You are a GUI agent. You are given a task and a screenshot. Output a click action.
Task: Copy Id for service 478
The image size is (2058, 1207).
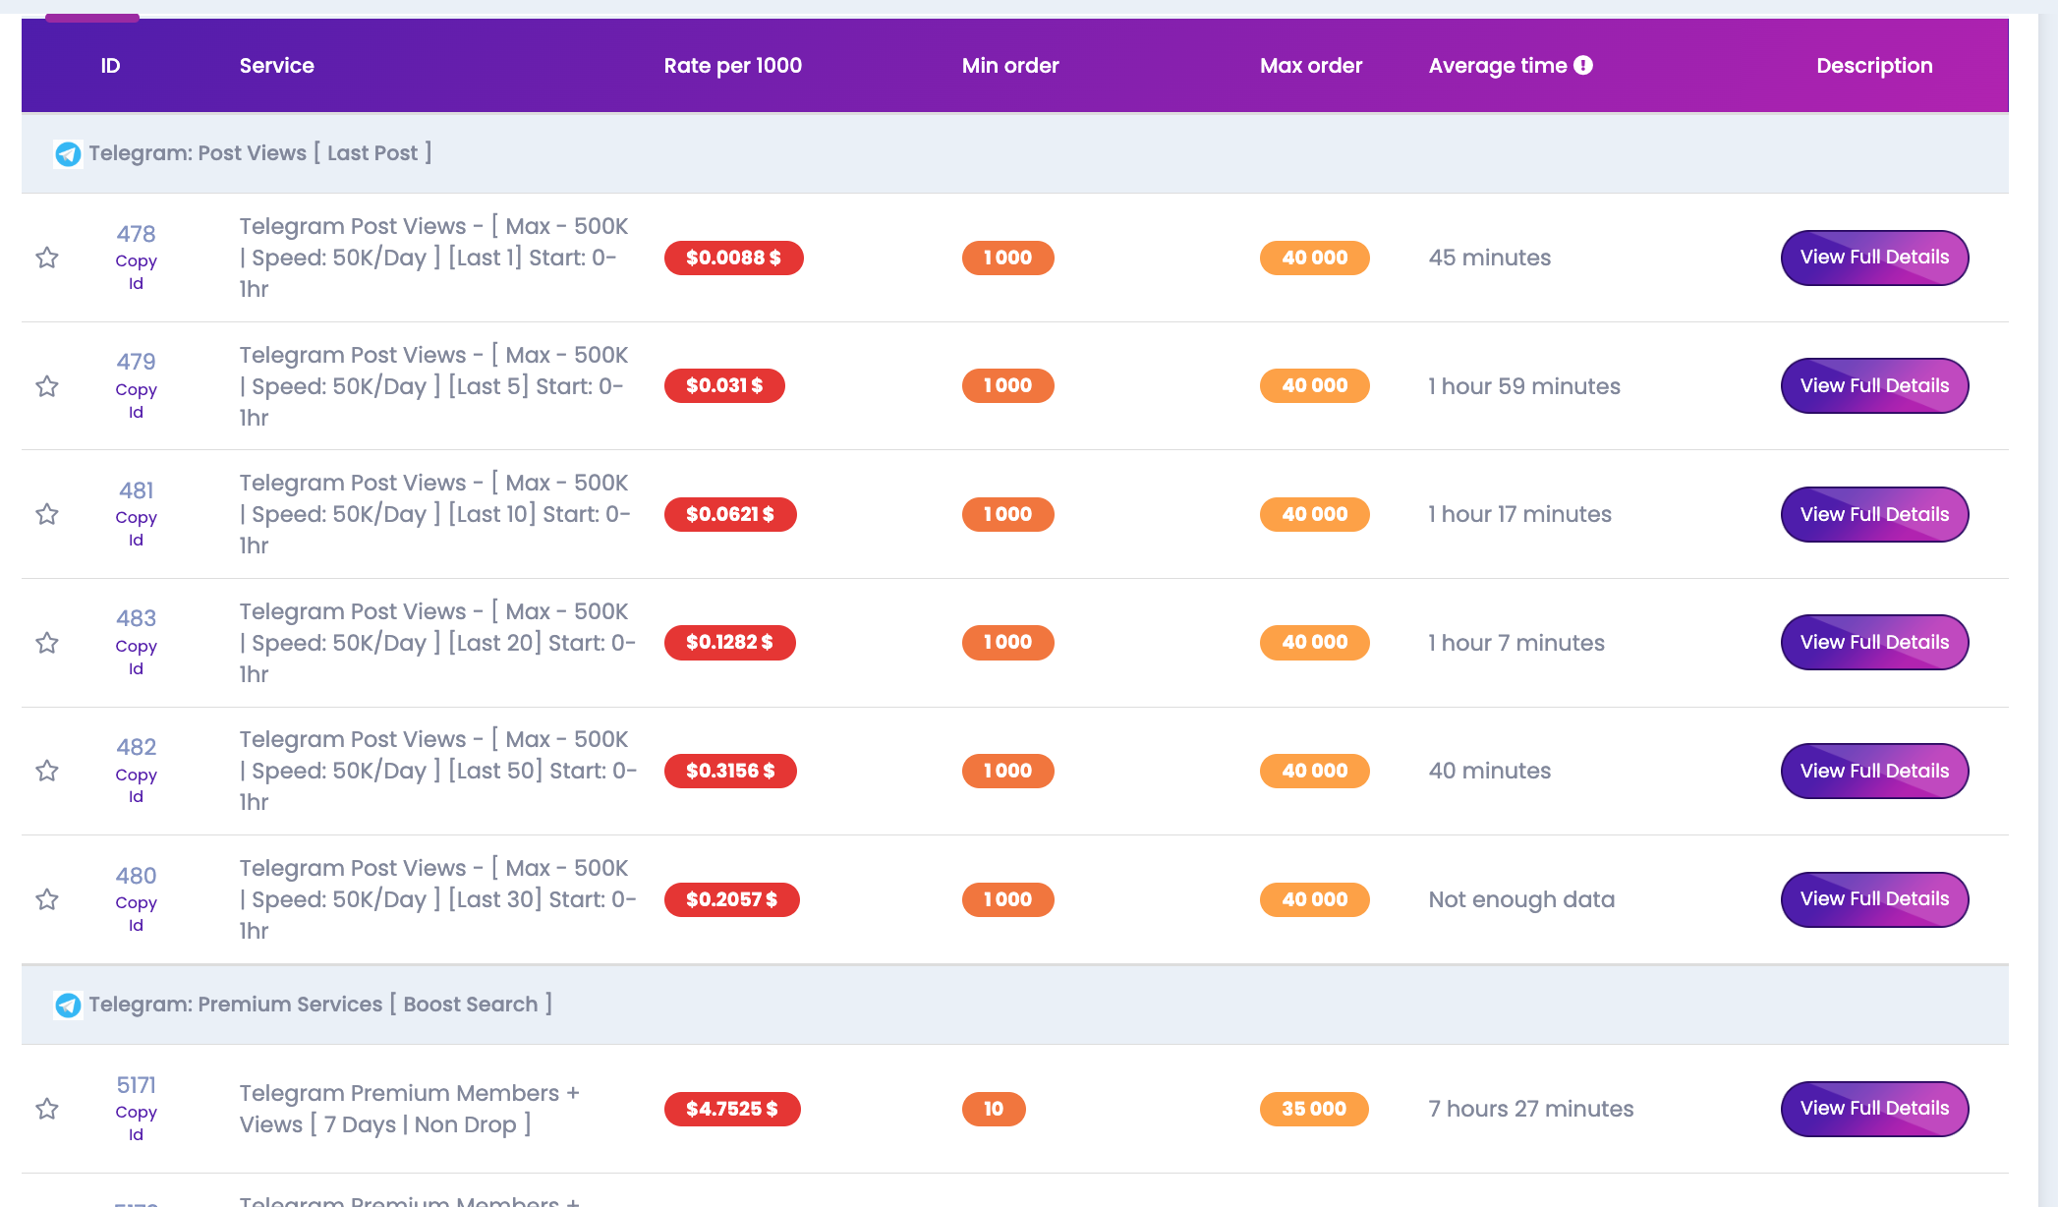[x=136, y=272]
